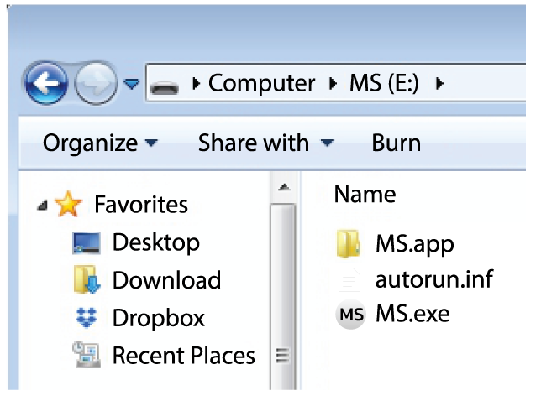Expand the arrow between Computer and MS (E:)
This screenshot has width=541, height=406.
(x=333, y=83)
